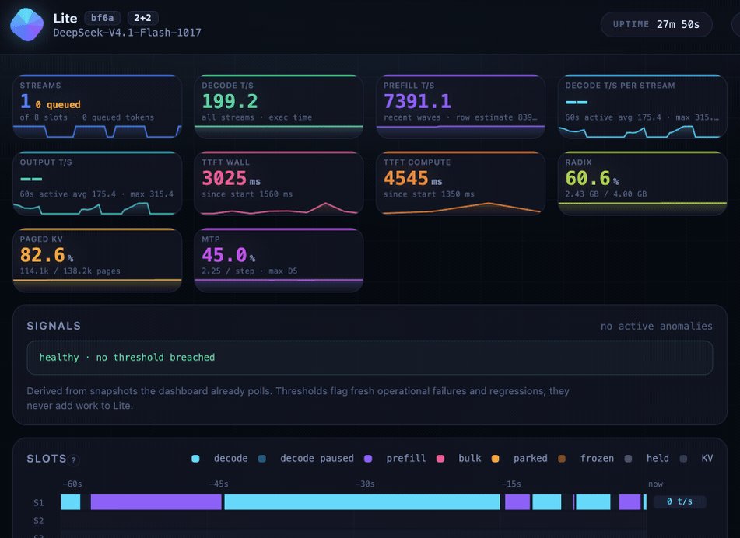Image resolution: width=740 pixels, height=538 pixels.
Task: Select the OUTPUT T/S metric card
Action: click(97, 183)
